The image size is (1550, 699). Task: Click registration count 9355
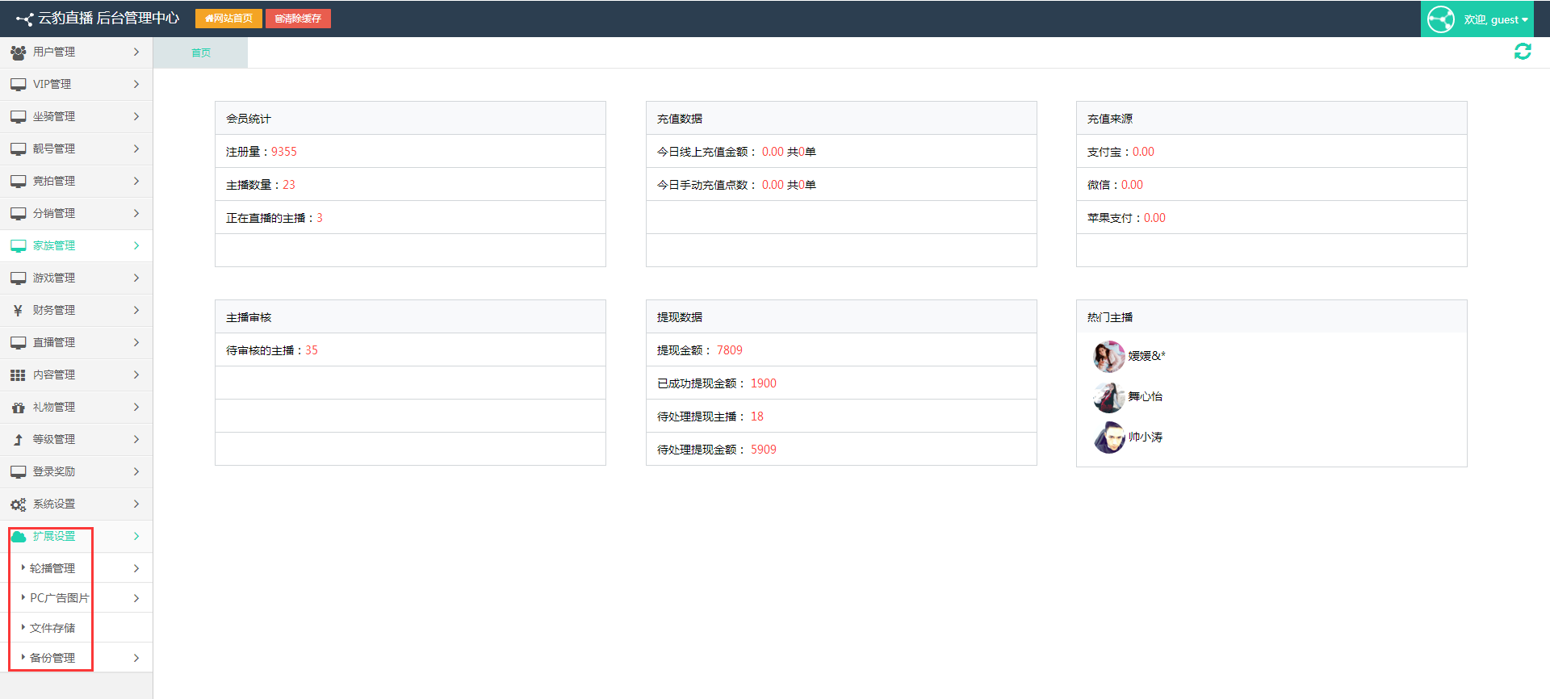click(284, 152)
